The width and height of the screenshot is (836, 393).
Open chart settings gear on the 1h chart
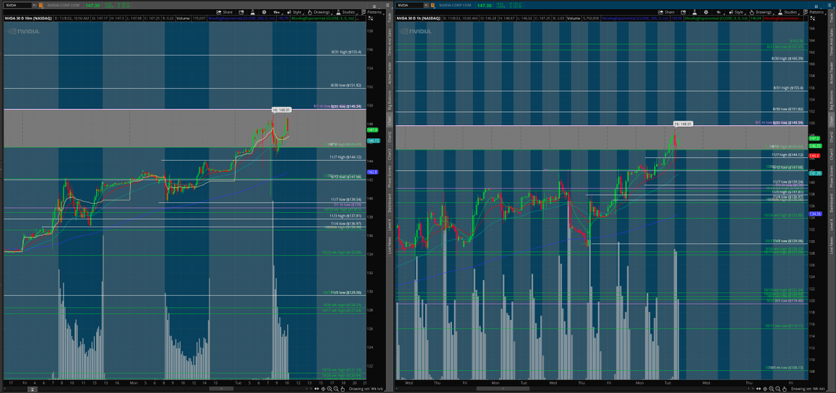point(706,13)
